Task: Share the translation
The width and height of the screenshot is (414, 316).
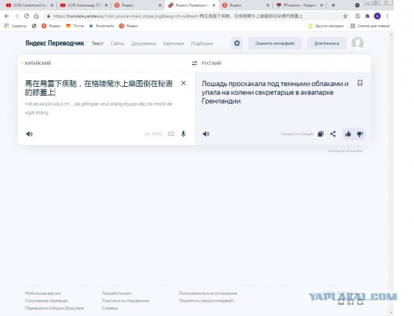Action: (333, 134)
